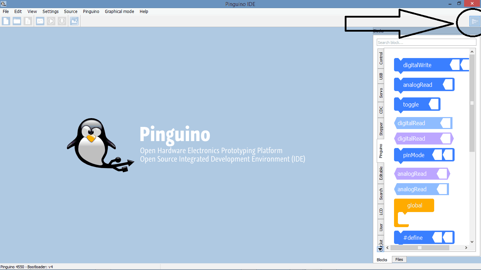Click the Upload download-arrow icon
The height and width of the screenshot is (270, 481).
[x=62, y=21]
